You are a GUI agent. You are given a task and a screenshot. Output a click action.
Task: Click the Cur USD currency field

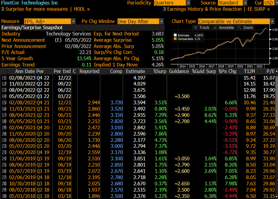(268, 3)
